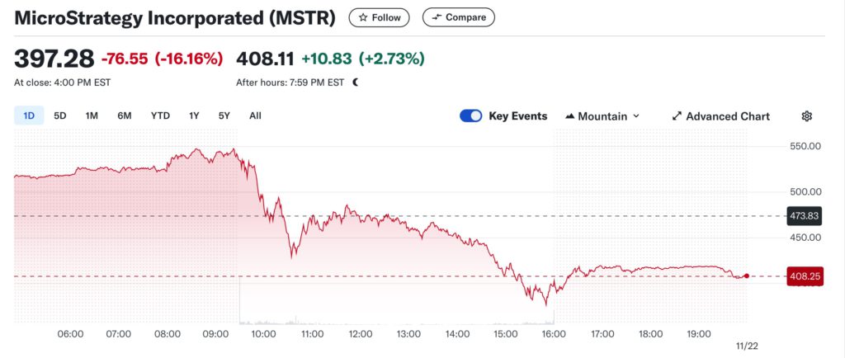The width and height of the screenshot is (845, 358).
Task: Show the 5Y range tab
Action: click(x=224, y=116)
